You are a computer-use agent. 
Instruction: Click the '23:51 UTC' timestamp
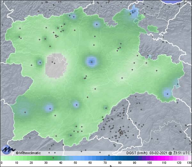pyautogui.click(x=181, y=153)
